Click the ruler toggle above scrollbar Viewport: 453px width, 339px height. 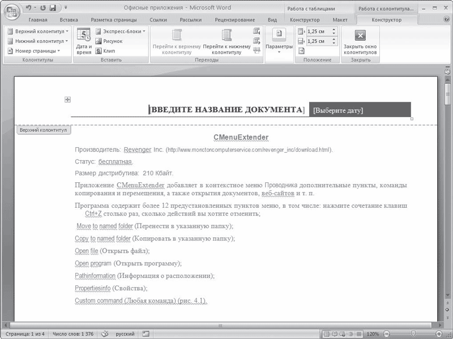(x=447, y=71)
